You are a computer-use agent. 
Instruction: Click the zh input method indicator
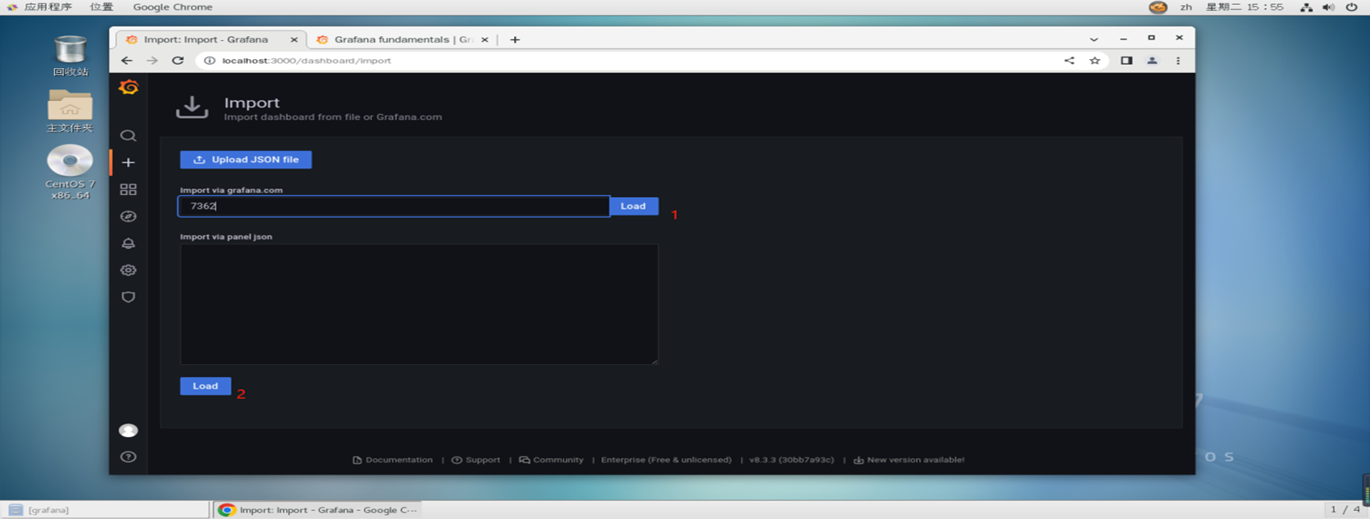(1186, 7)
